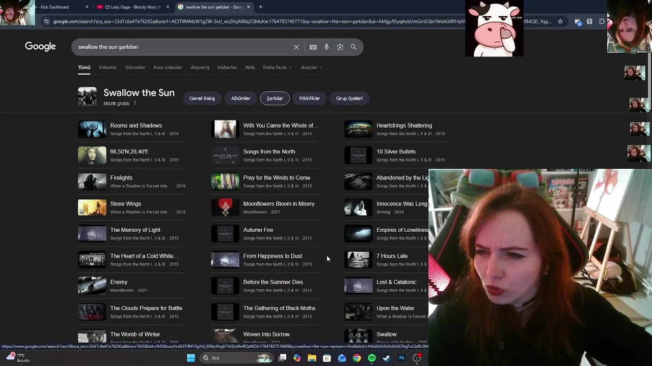Expand the Daha fazla dropdown
Screen dimensions: 652x366
[x=277, y=67]
